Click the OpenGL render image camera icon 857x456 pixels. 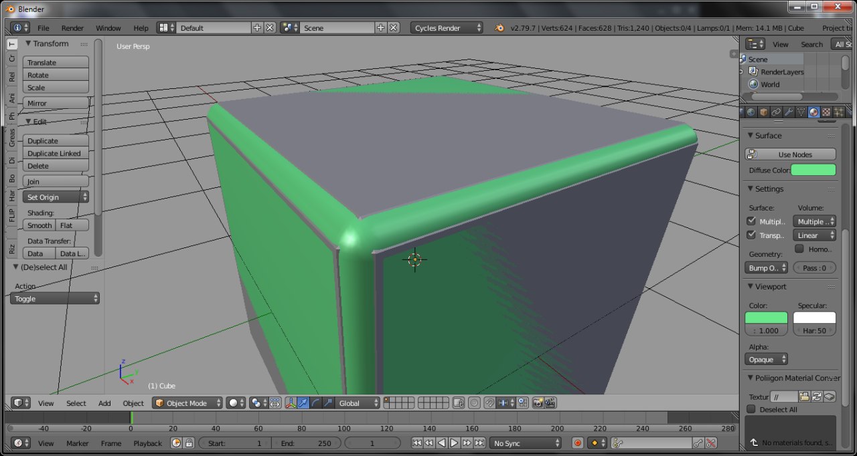point(538,403)
